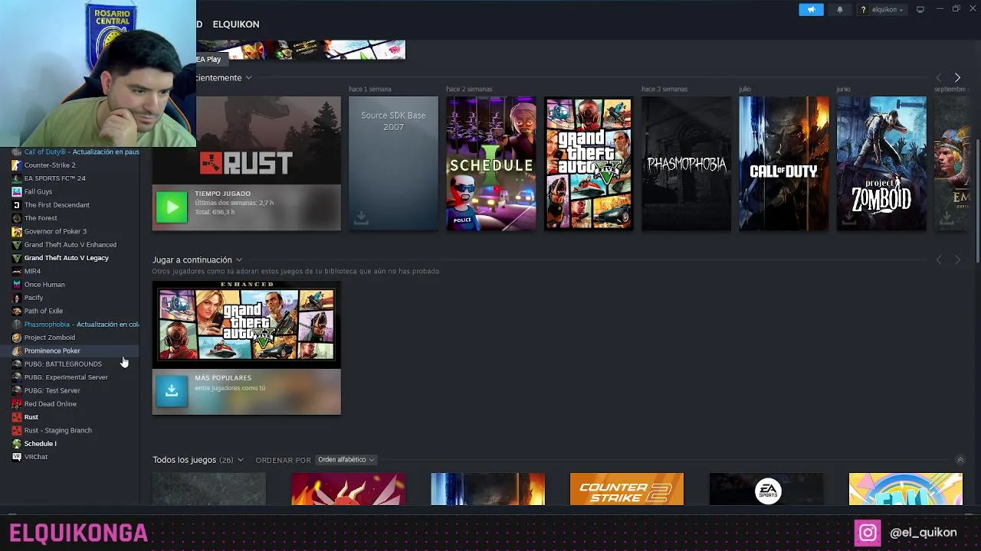
Task: Click The Forest sidebar icon
Action: (17, 218)
